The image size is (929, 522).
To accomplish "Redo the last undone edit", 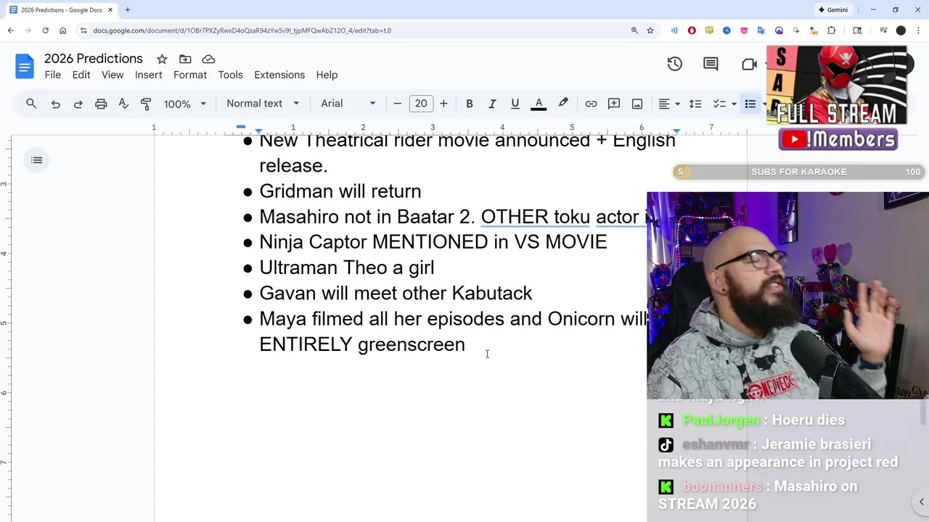I will (78, 104).
